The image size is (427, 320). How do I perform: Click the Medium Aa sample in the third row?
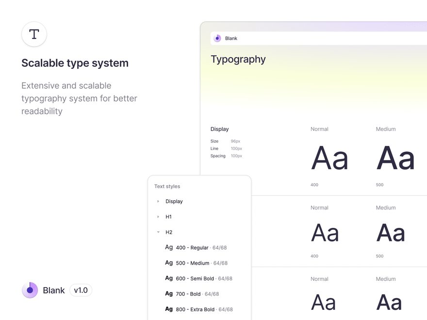click(x=389, y=303)
